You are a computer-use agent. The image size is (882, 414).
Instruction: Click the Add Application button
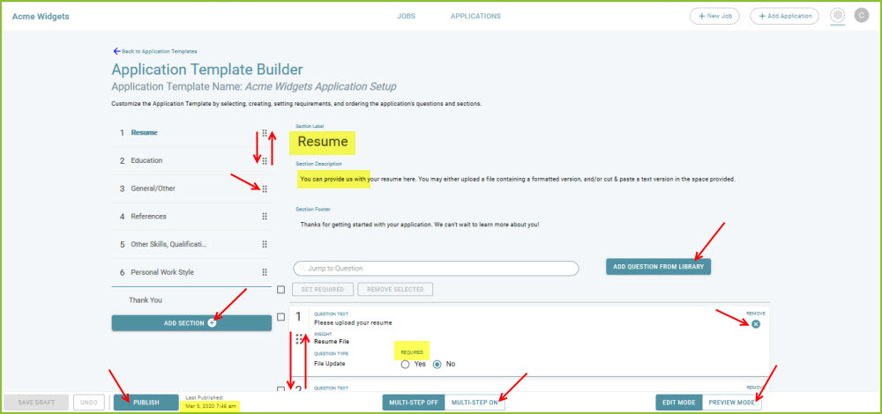[x=785, y=16]
